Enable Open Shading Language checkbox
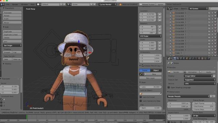 click(x=169, y=87)
